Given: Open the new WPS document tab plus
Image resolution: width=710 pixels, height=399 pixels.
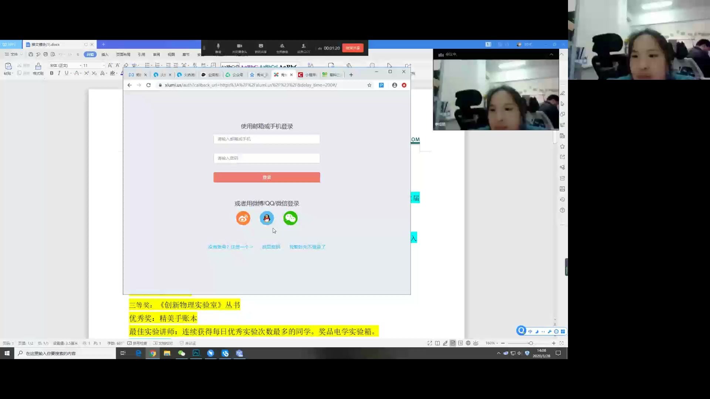Looking at the screenshot, I should (x=104, y=44).
